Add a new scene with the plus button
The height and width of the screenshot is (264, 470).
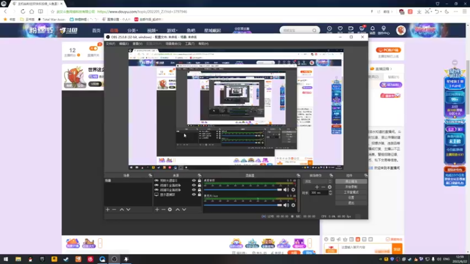108,209
